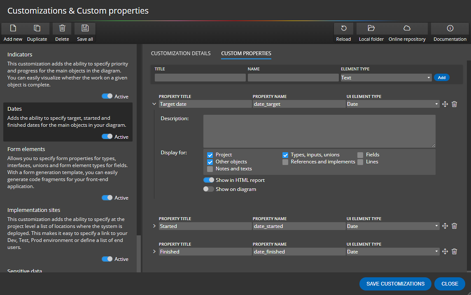Open the Local folder icon
Image resolution: width=471 pixels, height=295 pixels.
371,28
